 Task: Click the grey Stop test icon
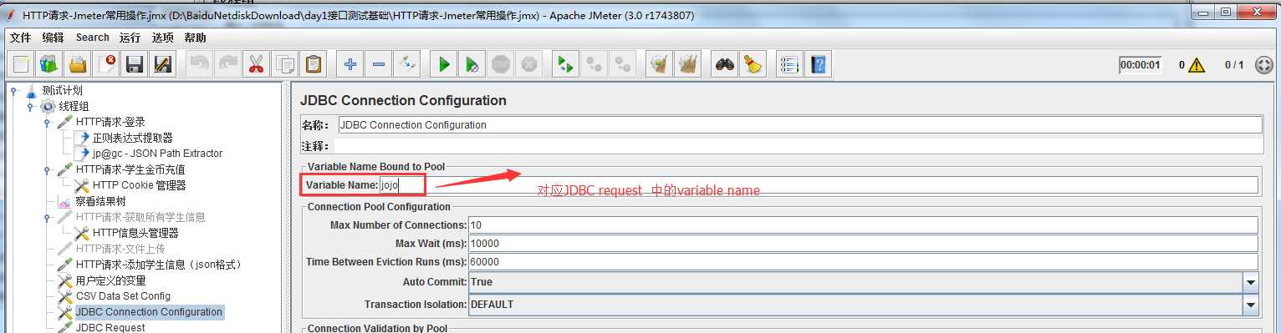(500, 64)
